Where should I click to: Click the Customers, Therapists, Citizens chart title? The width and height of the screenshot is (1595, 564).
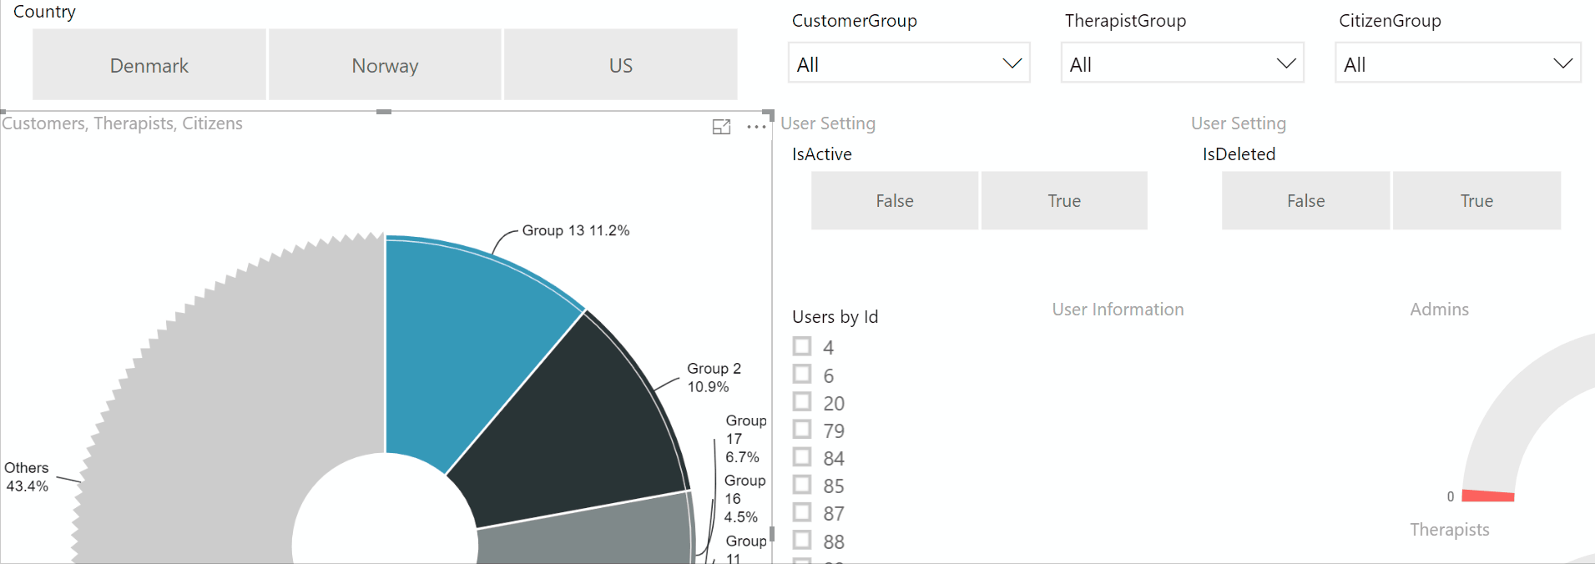(122, 123)
